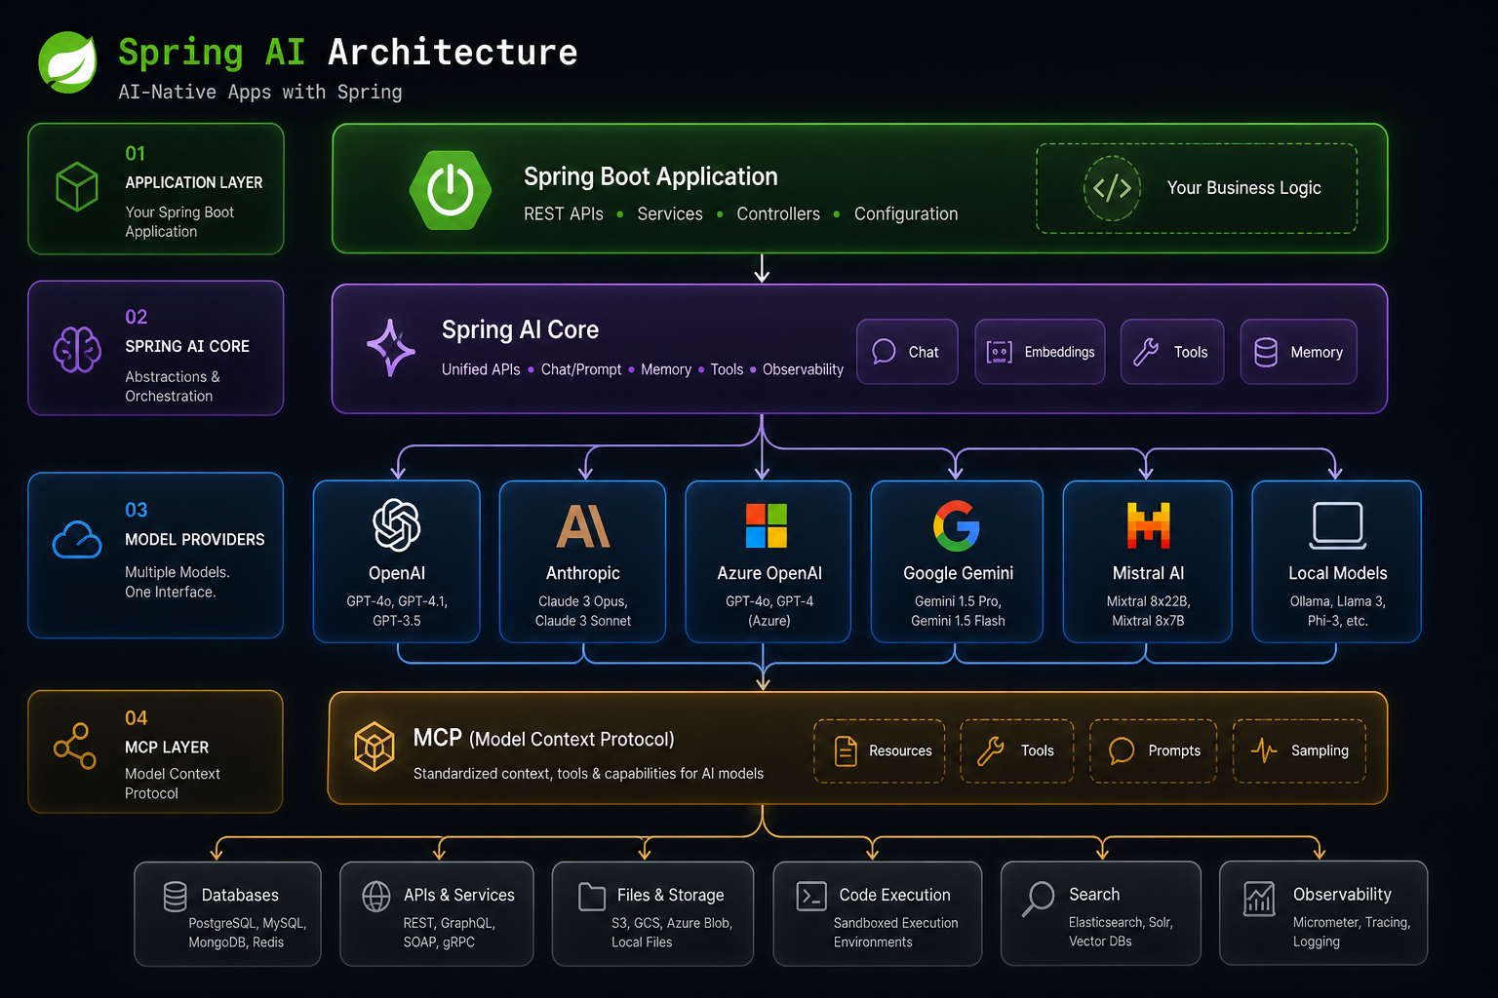
Task: Click the wrench icon in the MCP Tools chip
Action: pos(991,750)
